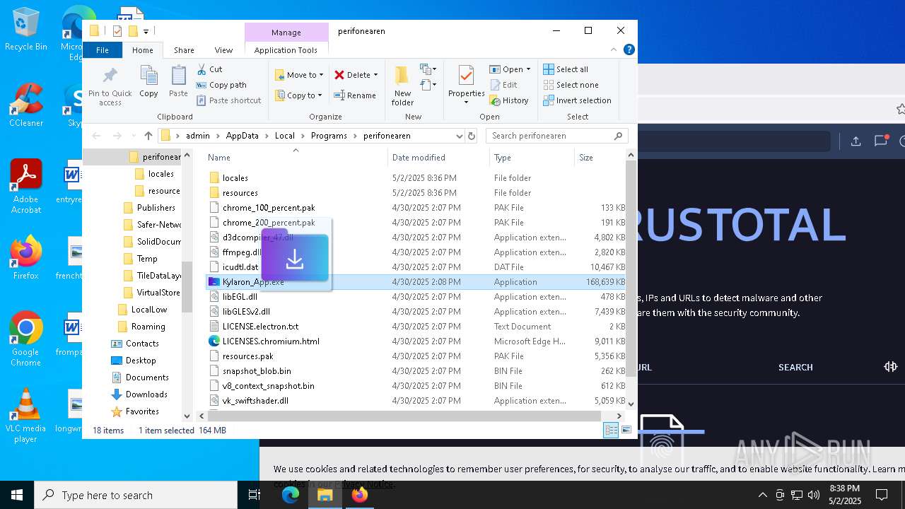Switch to the Home ribbon tab
The width and height of the screenshot is (905, 509).
142,50
